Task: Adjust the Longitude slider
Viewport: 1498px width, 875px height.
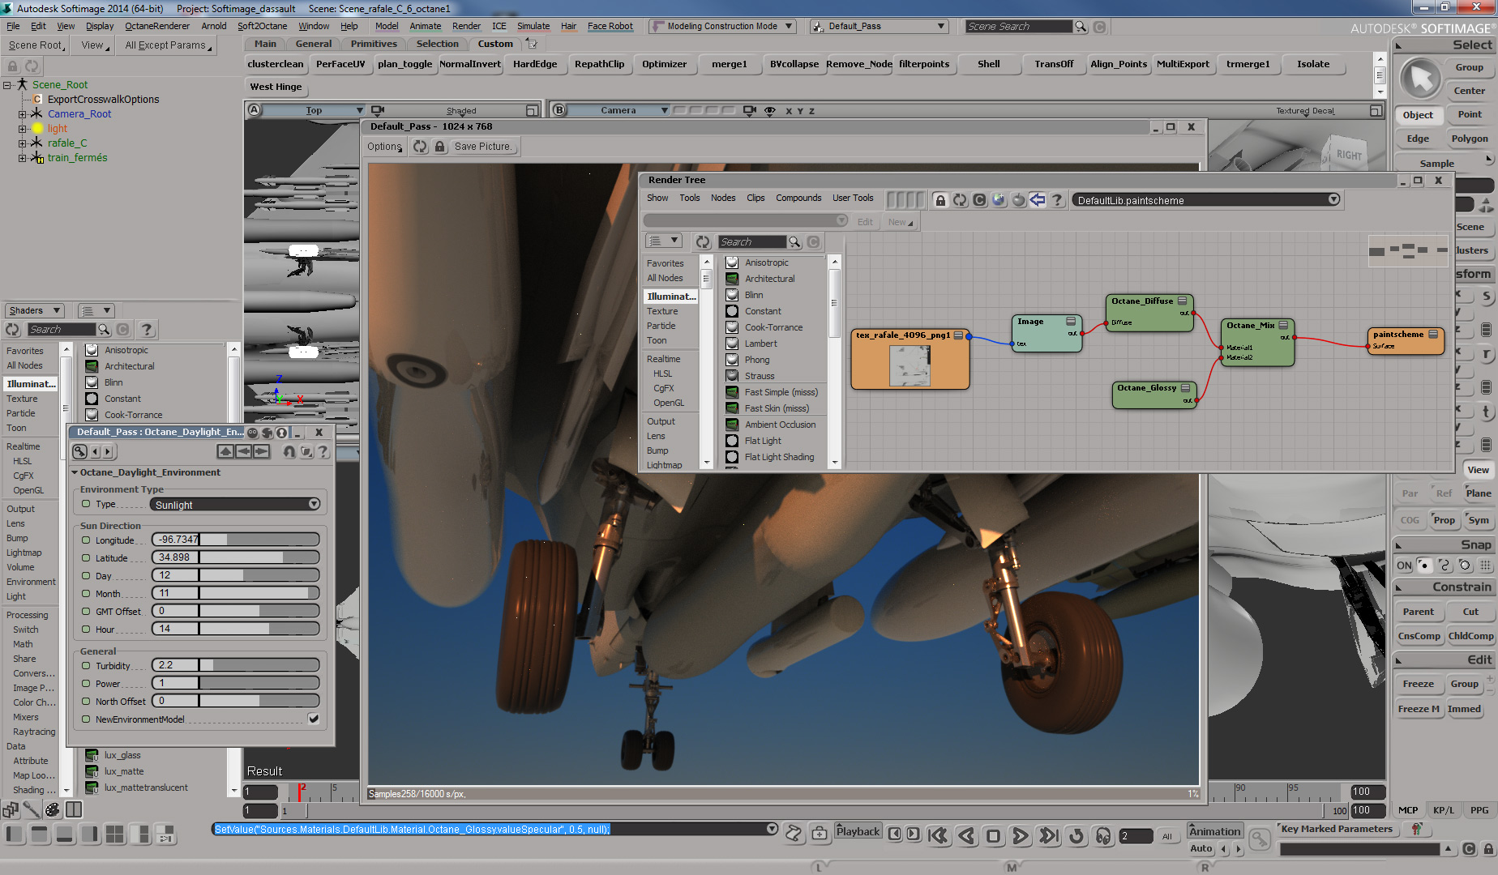Action: coord(259,540)
